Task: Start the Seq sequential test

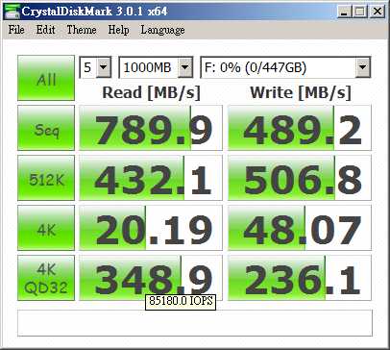Action: [x=46, y=128]
